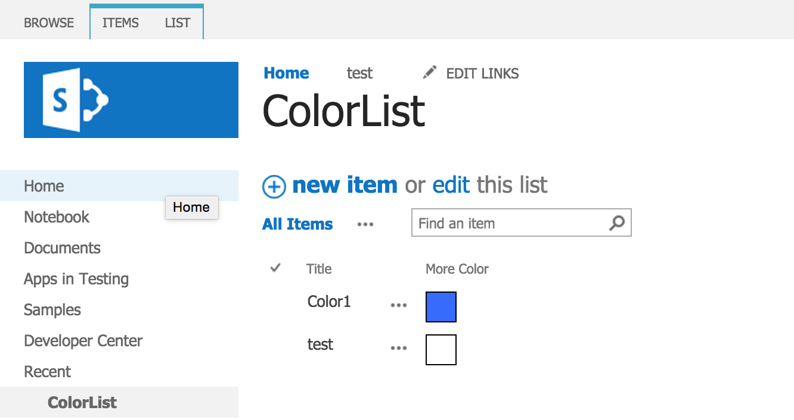This screenshot has width=794, height=420.
Task: Open the ellipsis menu for Color1
Action: (398, 305)
